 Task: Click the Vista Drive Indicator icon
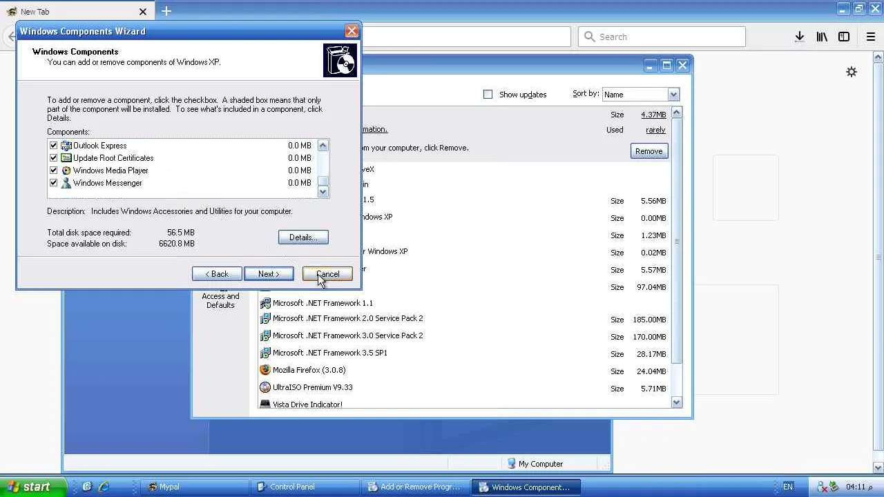(x=265, y=405)
